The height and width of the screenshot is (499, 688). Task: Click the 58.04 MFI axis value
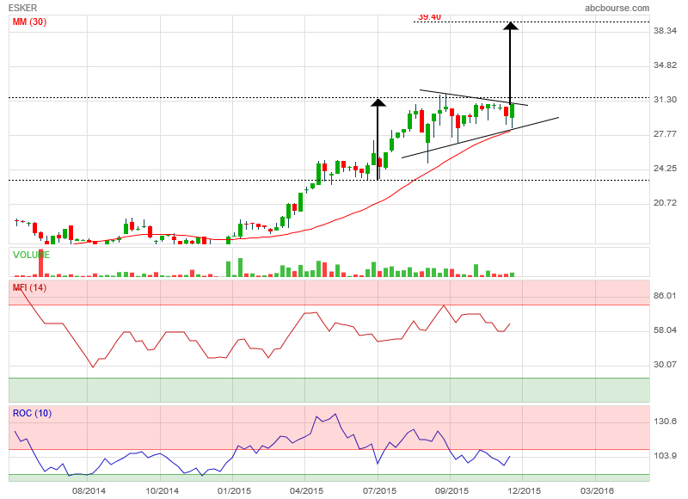665,330
